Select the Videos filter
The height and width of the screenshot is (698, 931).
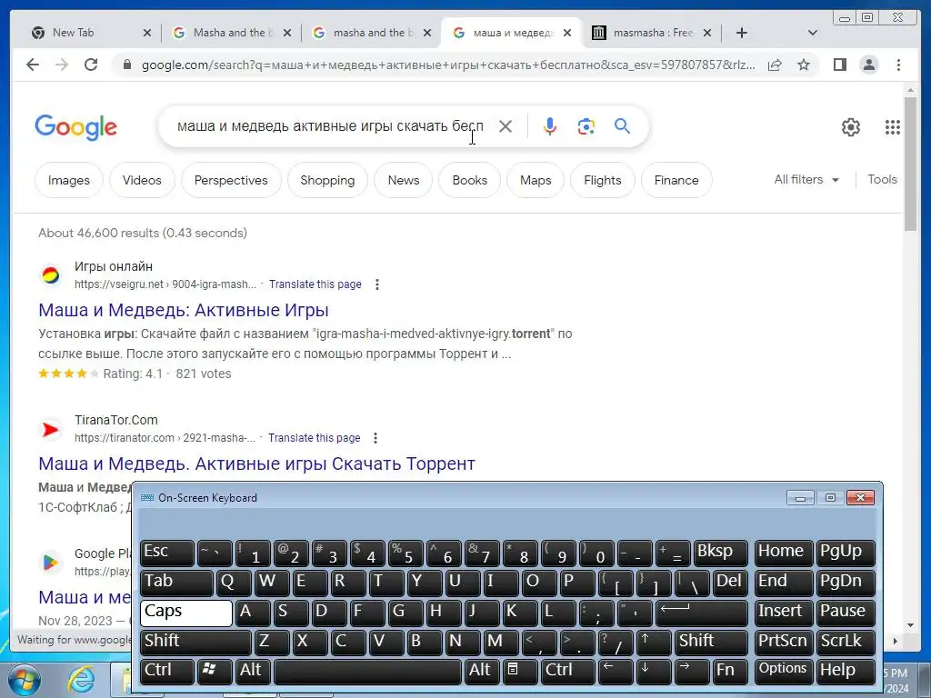(x=142, y=181)
